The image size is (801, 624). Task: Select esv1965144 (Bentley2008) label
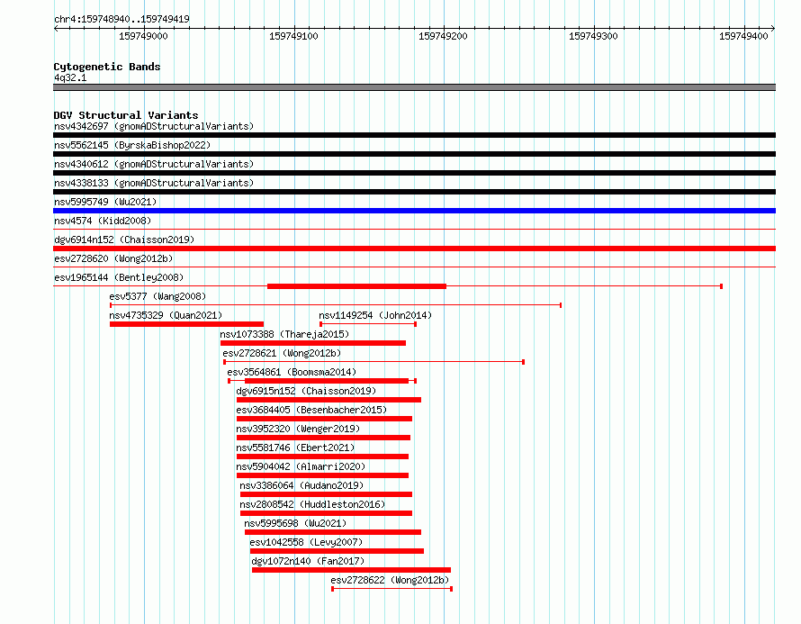point(119,277)
